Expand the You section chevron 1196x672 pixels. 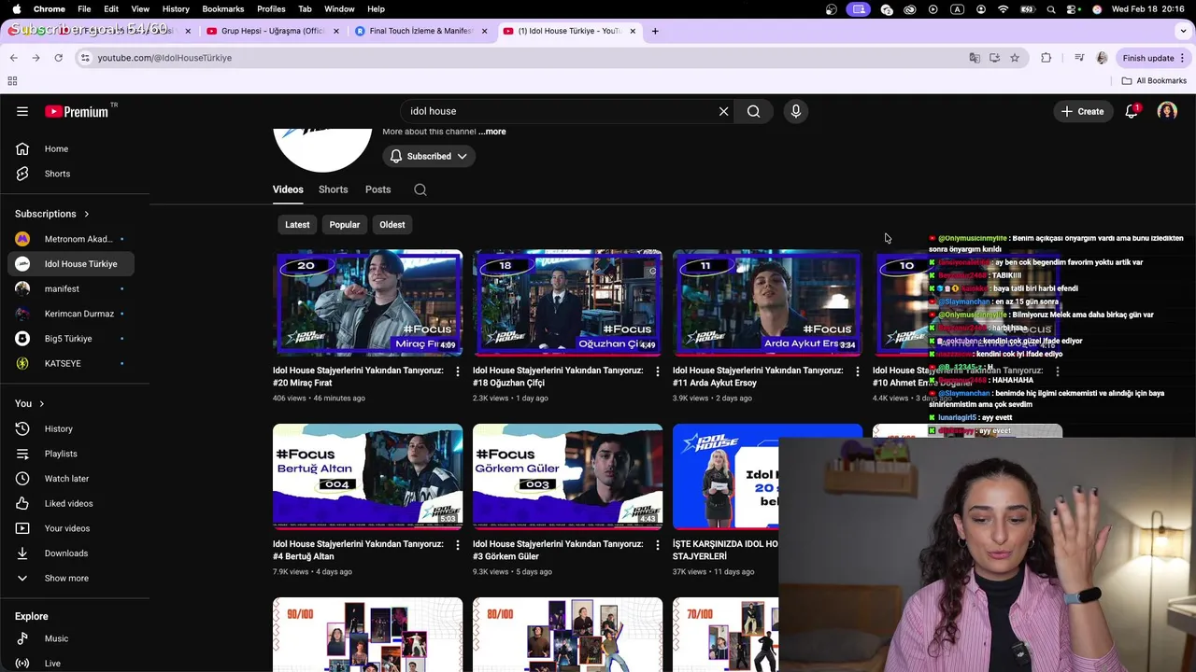tap(41, 403)
